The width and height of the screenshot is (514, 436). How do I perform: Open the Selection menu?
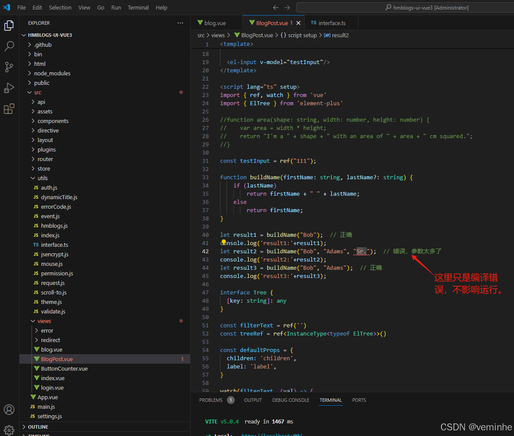60,7
